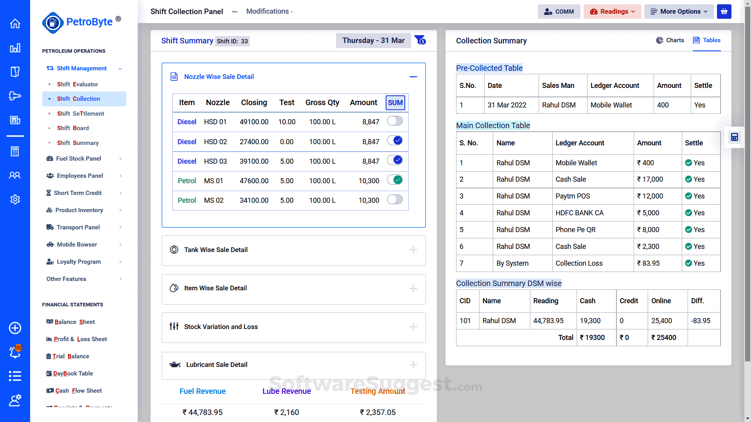This screenshot has width=751, height=422.
Task: Expand the Tank Wise Sale Detail section
Action: 413,250
